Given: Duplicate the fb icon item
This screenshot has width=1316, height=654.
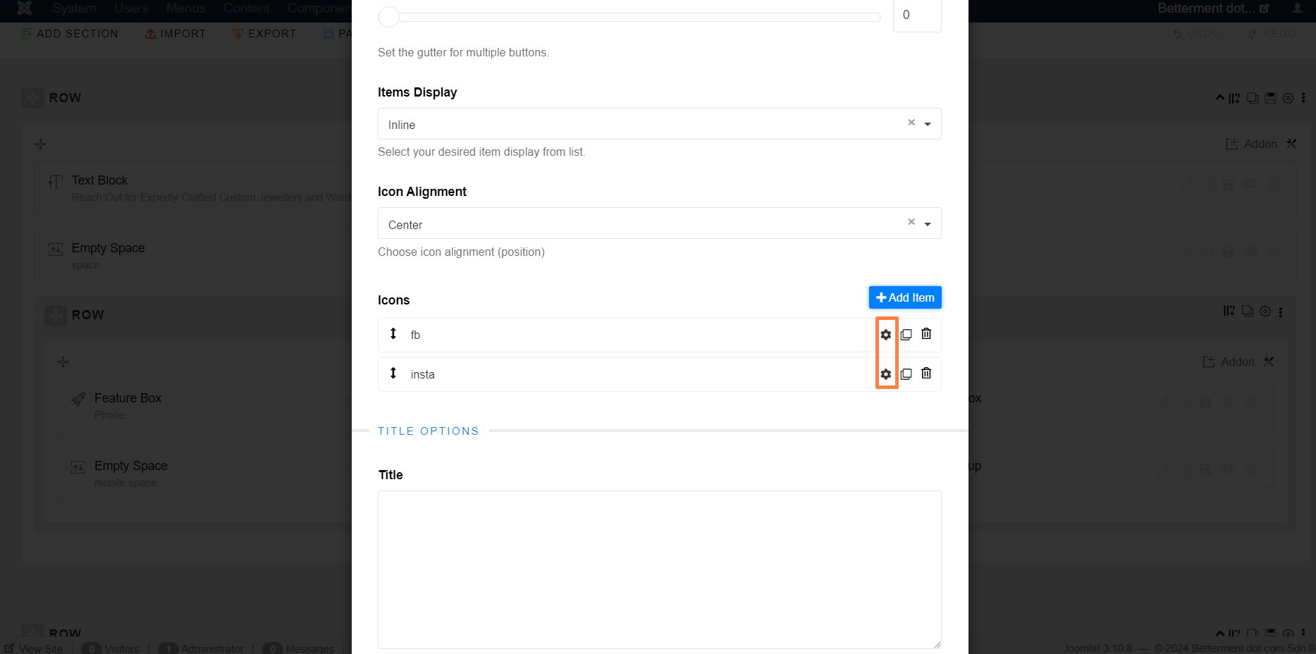Looking at the screenshot, I should coord(906,335).
